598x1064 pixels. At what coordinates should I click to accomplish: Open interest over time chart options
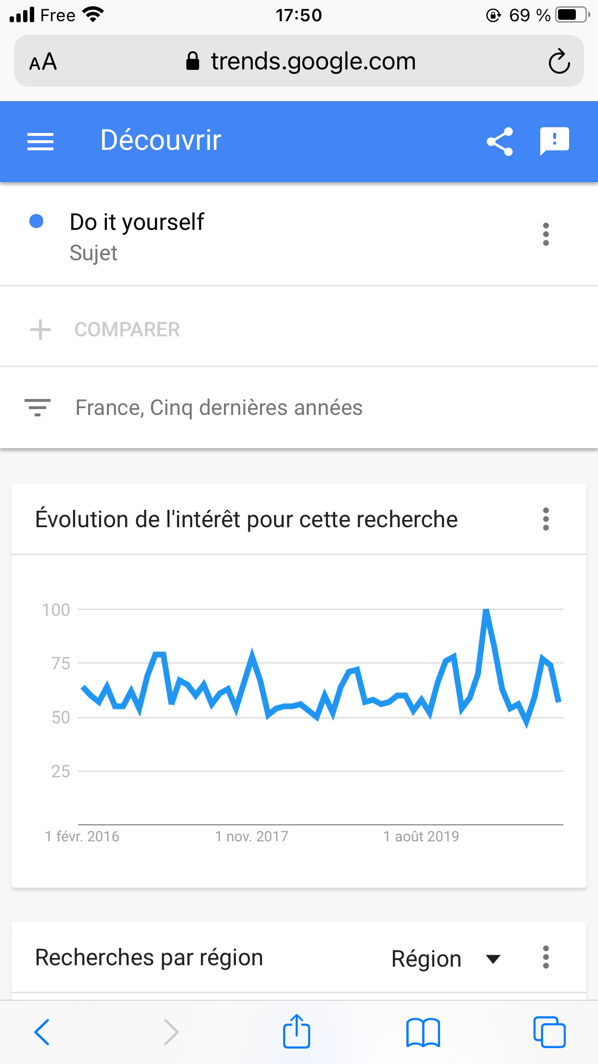coord(546,519)
